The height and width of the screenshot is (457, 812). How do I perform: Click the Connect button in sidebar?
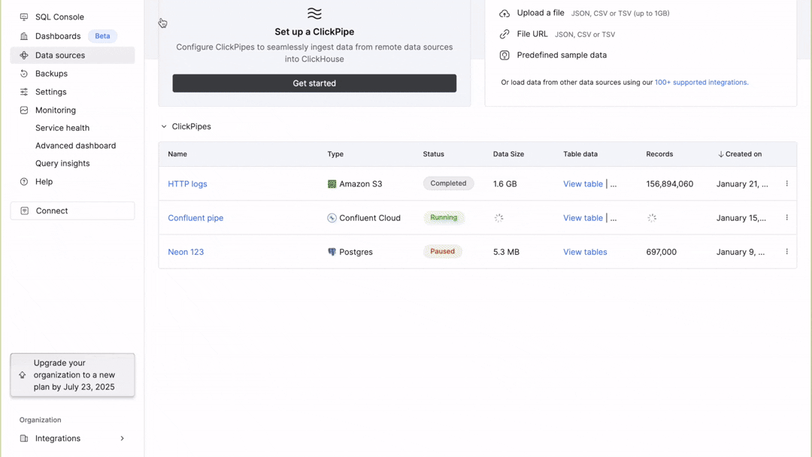[x=72, y=211]
